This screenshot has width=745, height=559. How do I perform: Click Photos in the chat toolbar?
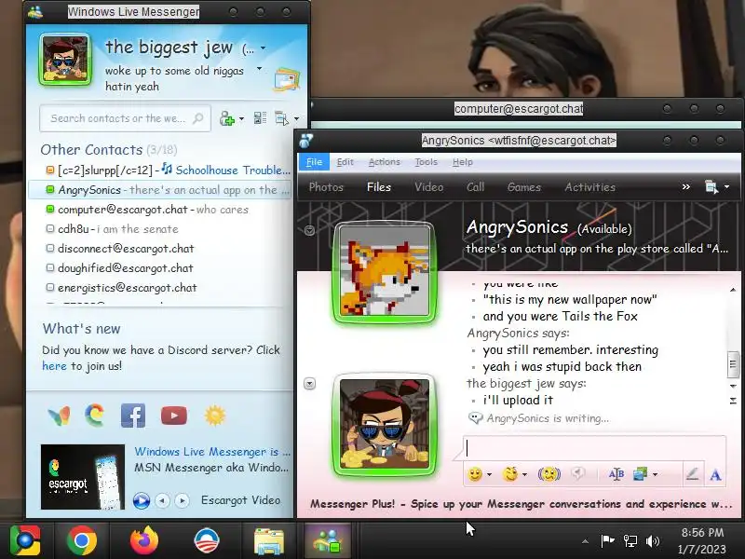326,187
